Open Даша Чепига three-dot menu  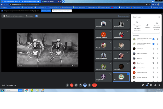pos(158,63)
